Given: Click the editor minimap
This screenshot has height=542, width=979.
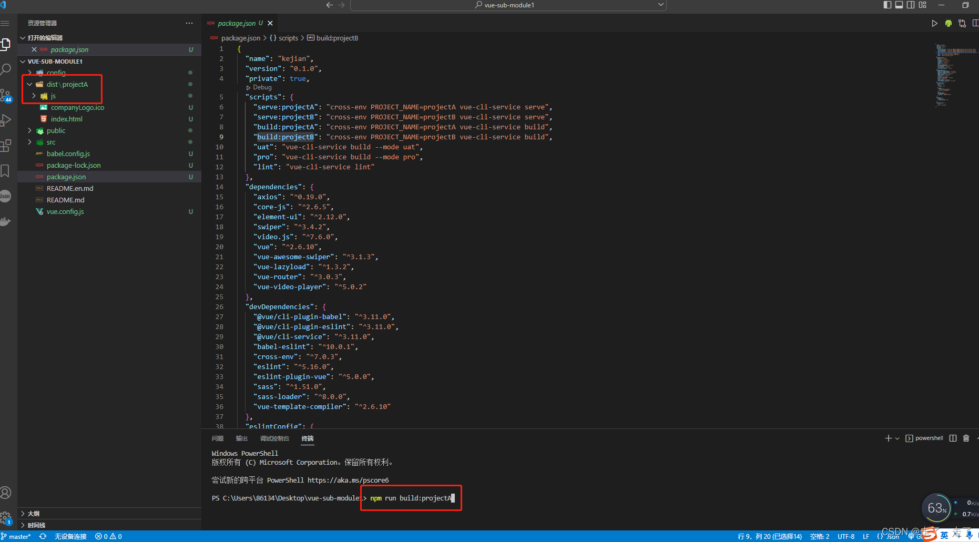Looking at the screenshot, I should (x=956, y=76).
